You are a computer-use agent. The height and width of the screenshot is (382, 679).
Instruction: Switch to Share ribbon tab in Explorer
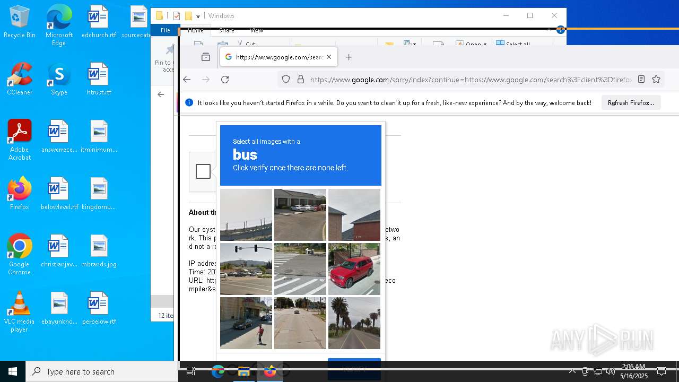tap(227, 30)
